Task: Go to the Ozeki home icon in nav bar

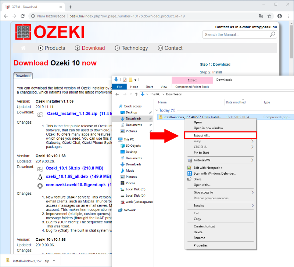Action: click(23, 48)
